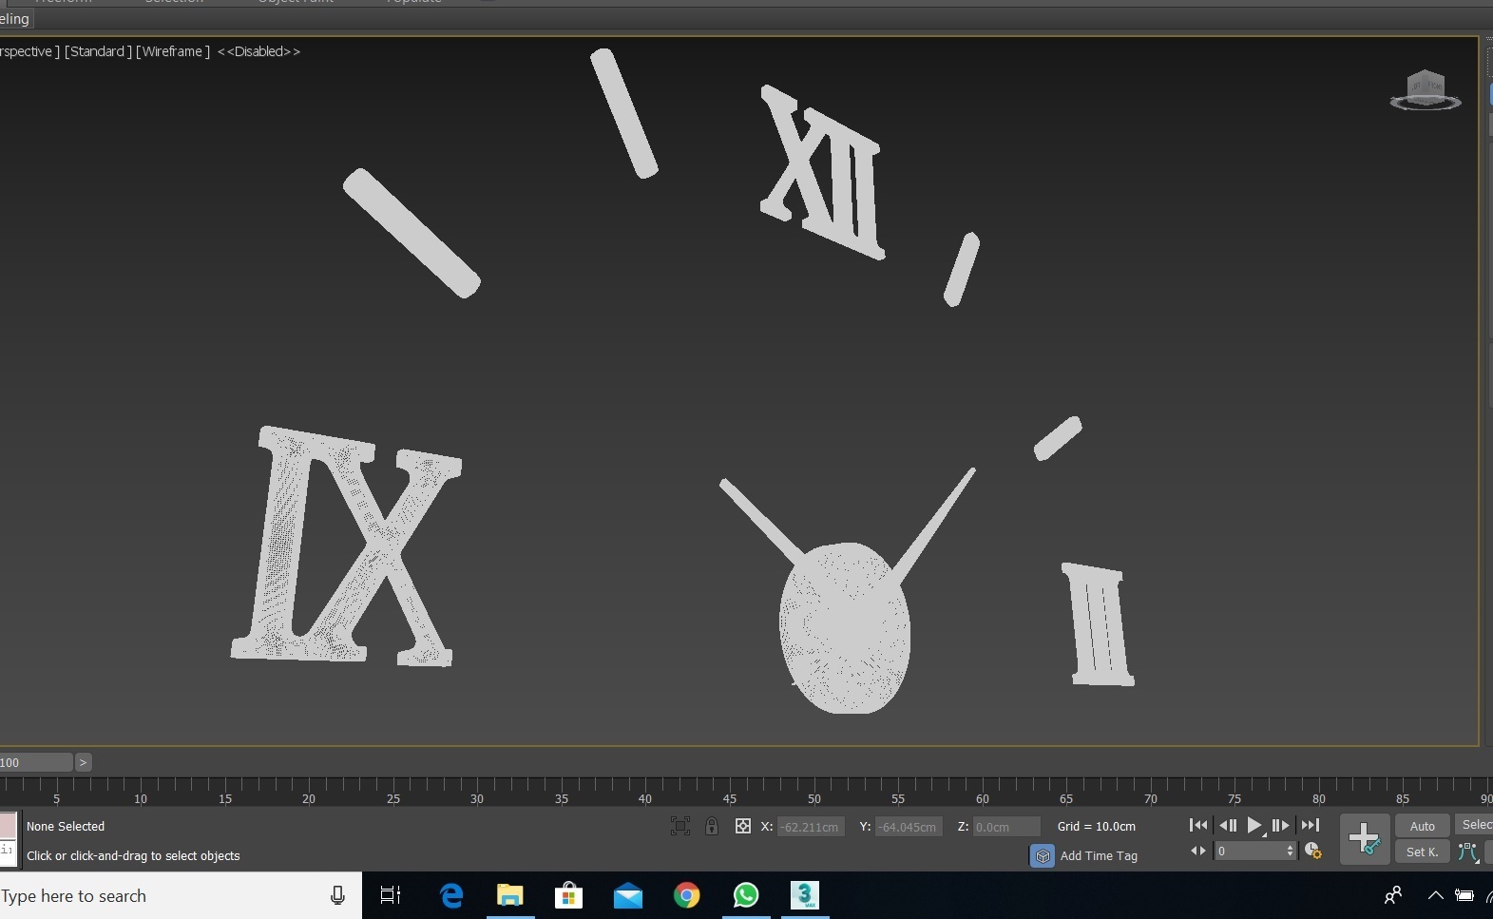Click the time slider frame 100 handle

[36, 762]
